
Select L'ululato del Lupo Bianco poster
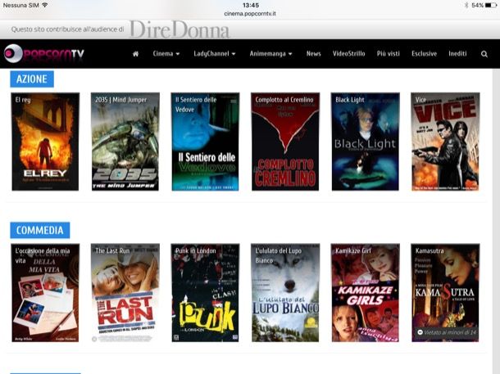point(285,293)
